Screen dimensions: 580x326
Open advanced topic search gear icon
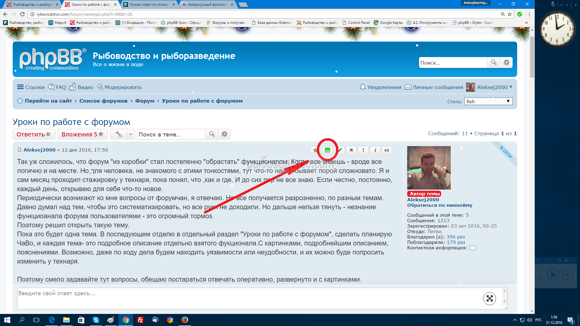(224, 134)
